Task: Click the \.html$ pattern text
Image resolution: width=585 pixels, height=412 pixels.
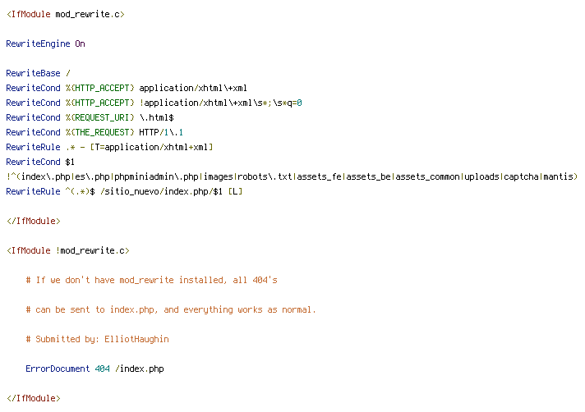Action: click(157, 117)
